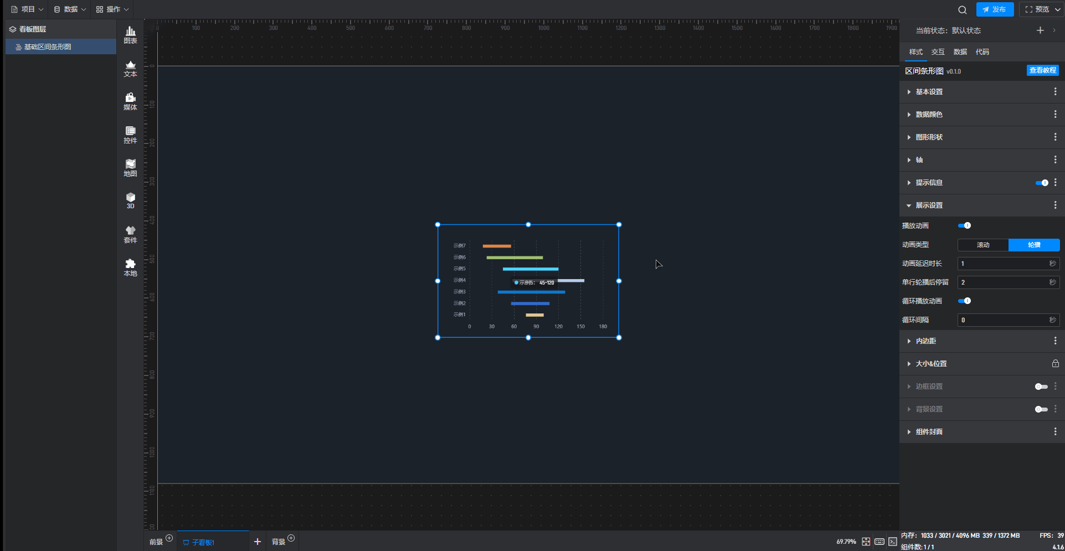Viewport: 1065px width, 551px height.
Task: Expand the 基本设置 section
Action: point(929,92)
